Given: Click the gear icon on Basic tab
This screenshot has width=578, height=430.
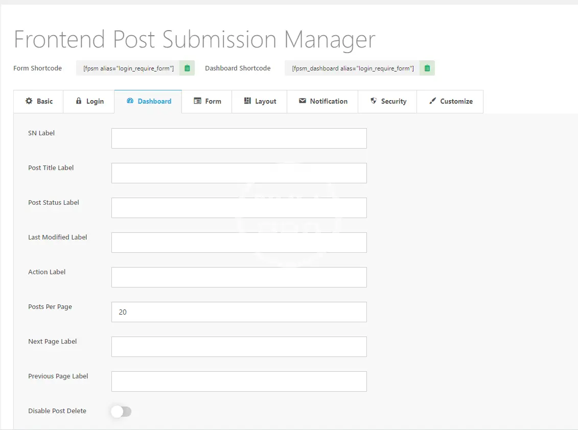Looking at the screenshot, I should 29,101.
